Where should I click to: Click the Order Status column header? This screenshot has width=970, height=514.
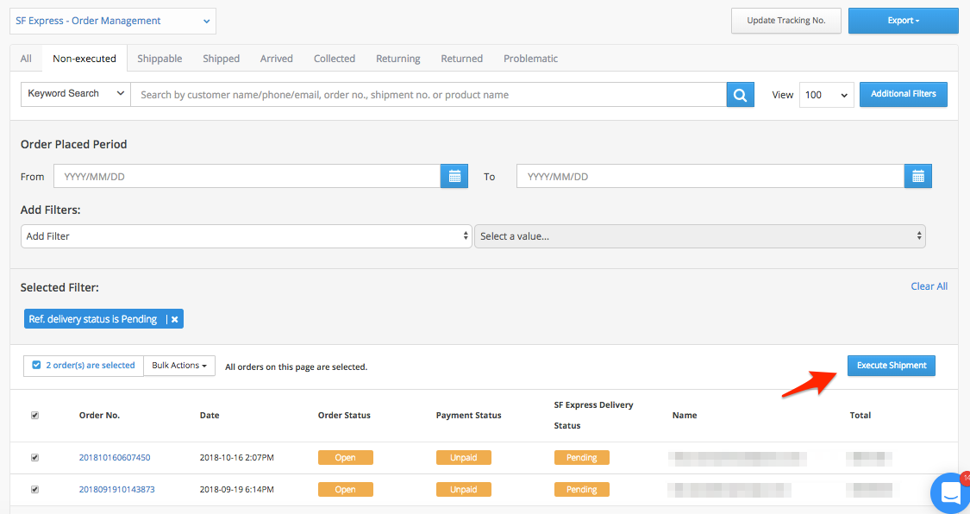click(344, 416)
